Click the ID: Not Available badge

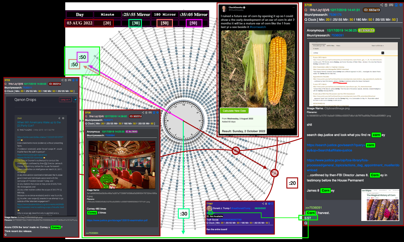pos(215,216)
